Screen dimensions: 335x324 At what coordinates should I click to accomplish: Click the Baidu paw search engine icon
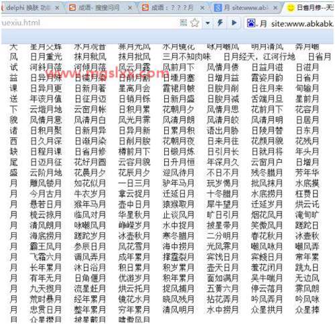pos(251,23)
